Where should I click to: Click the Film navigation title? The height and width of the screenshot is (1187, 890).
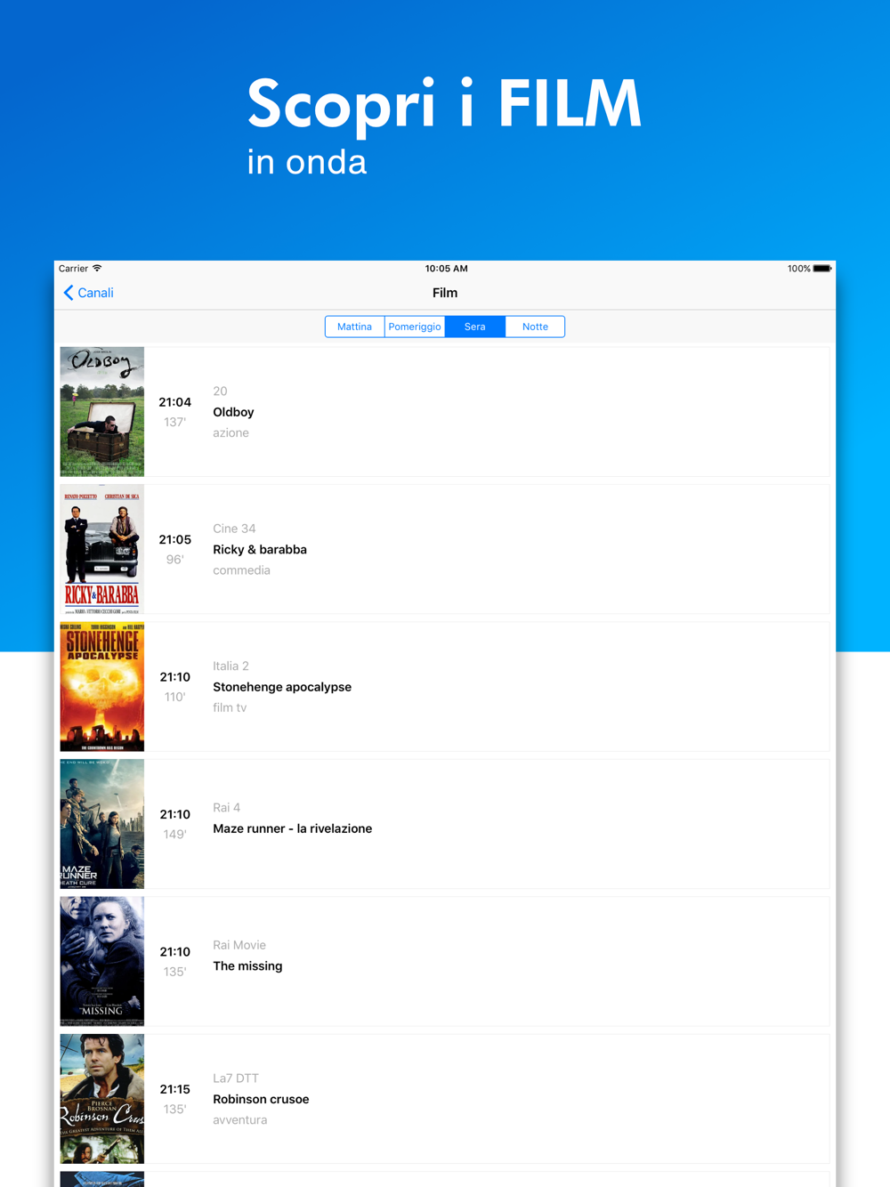[445, 293]
